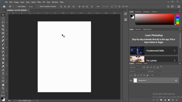Screen dimensions: 182x102
Task: Select the Zoom tool in the toolbar
Action: 3,88
